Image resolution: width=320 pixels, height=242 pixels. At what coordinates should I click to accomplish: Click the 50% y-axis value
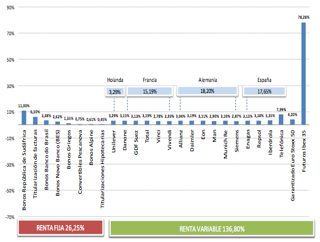pyautogui.click(x=10, y=60)
